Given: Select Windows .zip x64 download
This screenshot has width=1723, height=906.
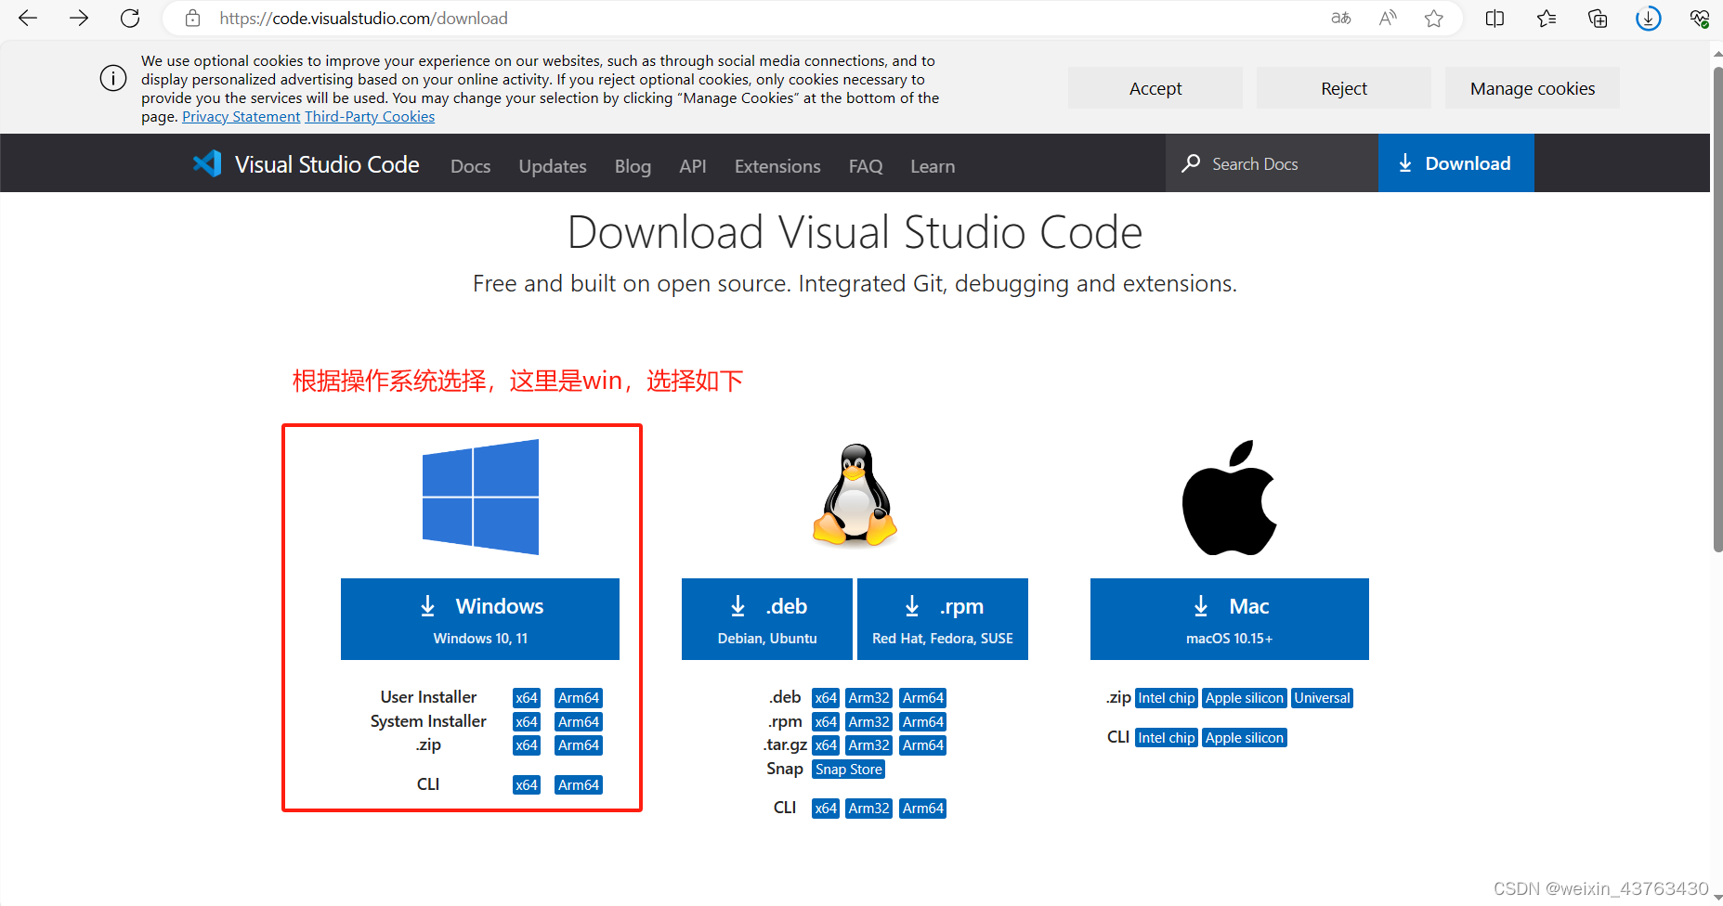Looking at the screenshot, I should coord(527,745).
